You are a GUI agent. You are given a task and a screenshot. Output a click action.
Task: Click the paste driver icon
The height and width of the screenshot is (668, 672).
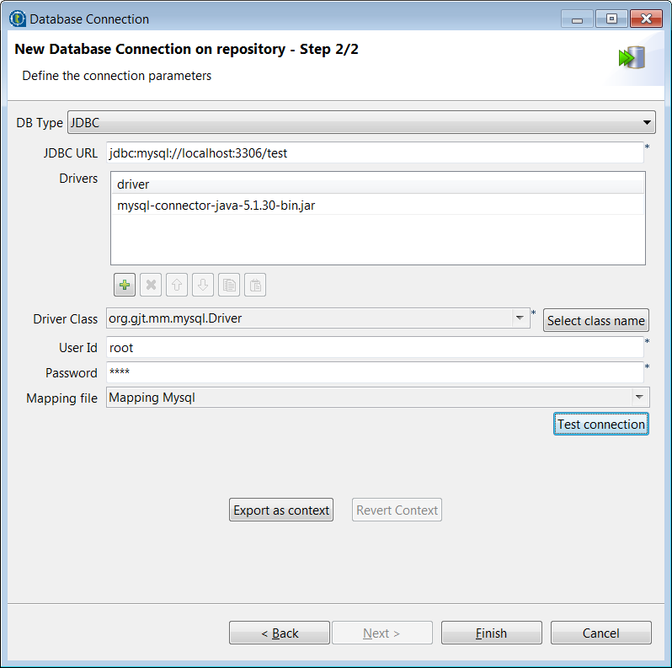(255, 286)
